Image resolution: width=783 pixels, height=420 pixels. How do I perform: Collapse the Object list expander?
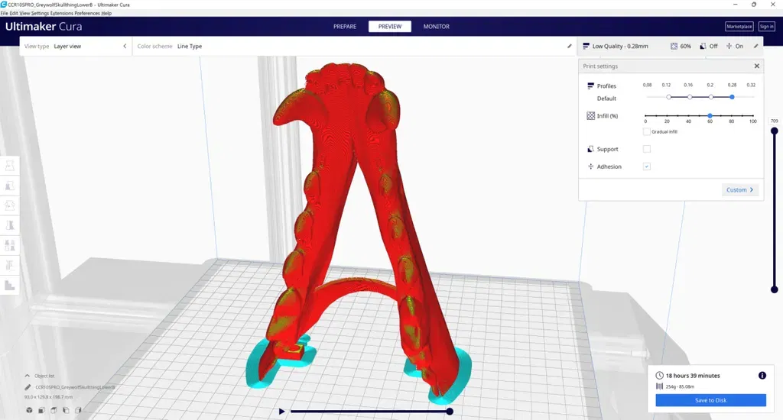click(x=28, y=376)
